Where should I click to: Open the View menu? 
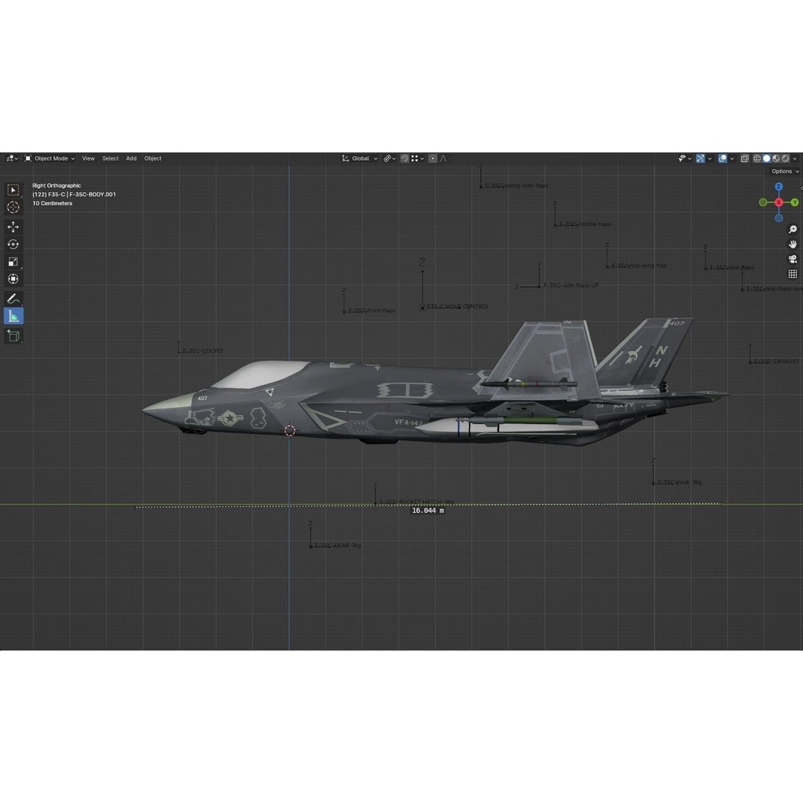[x=88, y=159]
